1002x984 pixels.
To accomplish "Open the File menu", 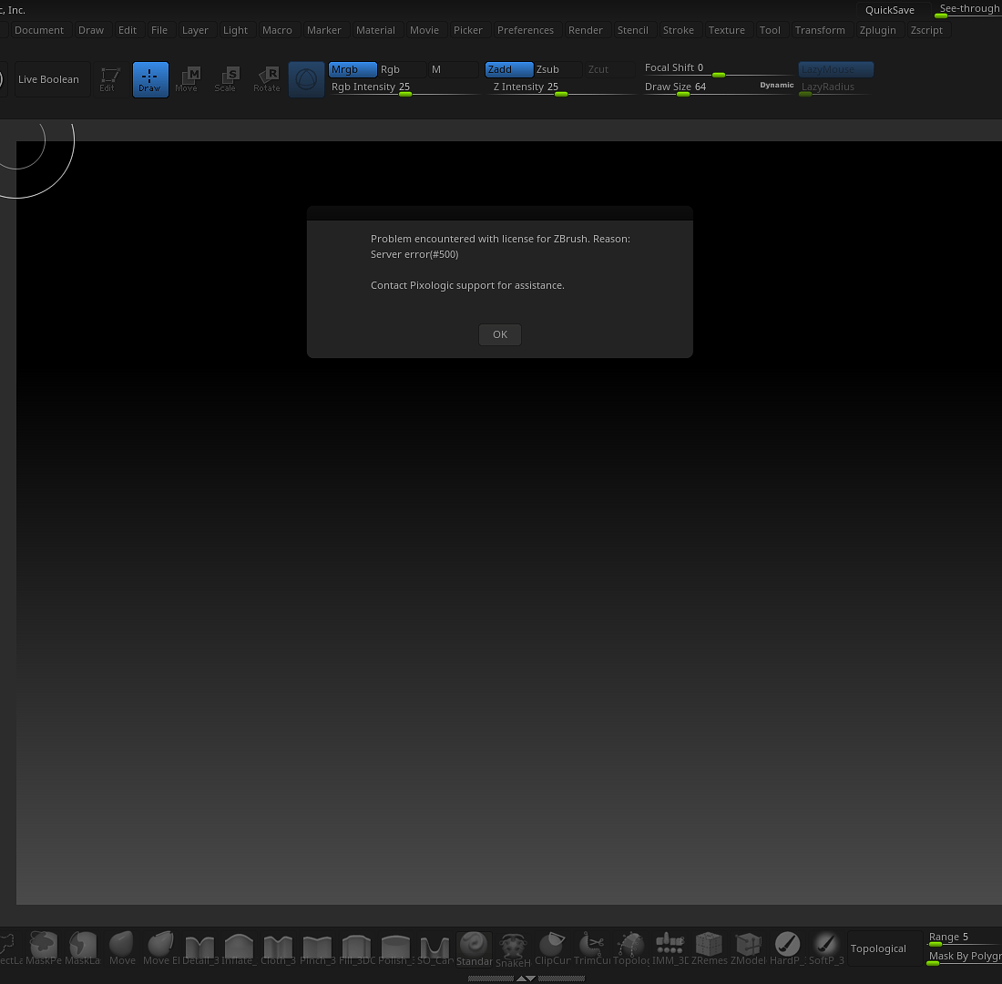I will (159, 30).
